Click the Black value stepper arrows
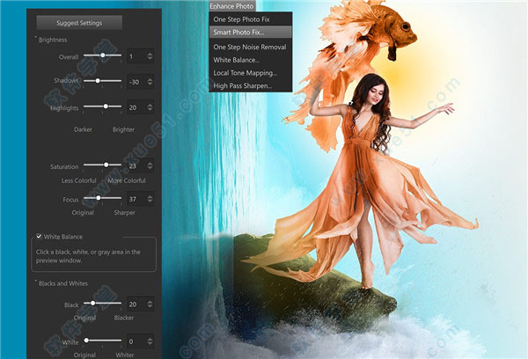This screenshot has width=528, height=359. tap(150, 304)
